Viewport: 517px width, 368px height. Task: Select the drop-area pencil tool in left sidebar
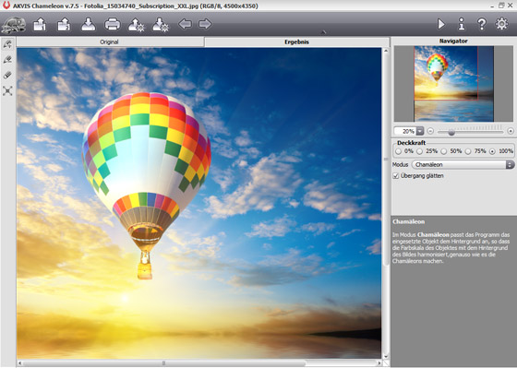pos(7,59)
